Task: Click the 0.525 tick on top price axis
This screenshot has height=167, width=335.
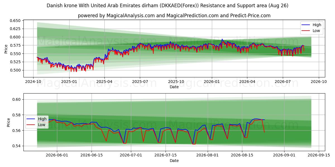Action: 16,62
